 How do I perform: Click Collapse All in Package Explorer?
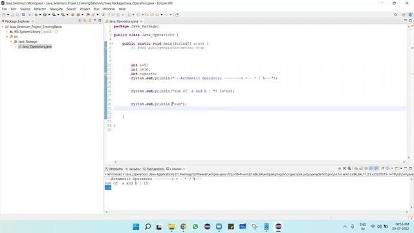click(x=80, y=21)
